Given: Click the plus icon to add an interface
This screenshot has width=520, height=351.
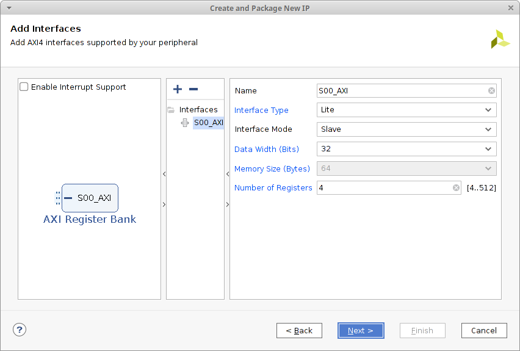Looking at the screenshot, I should (178, 90).
